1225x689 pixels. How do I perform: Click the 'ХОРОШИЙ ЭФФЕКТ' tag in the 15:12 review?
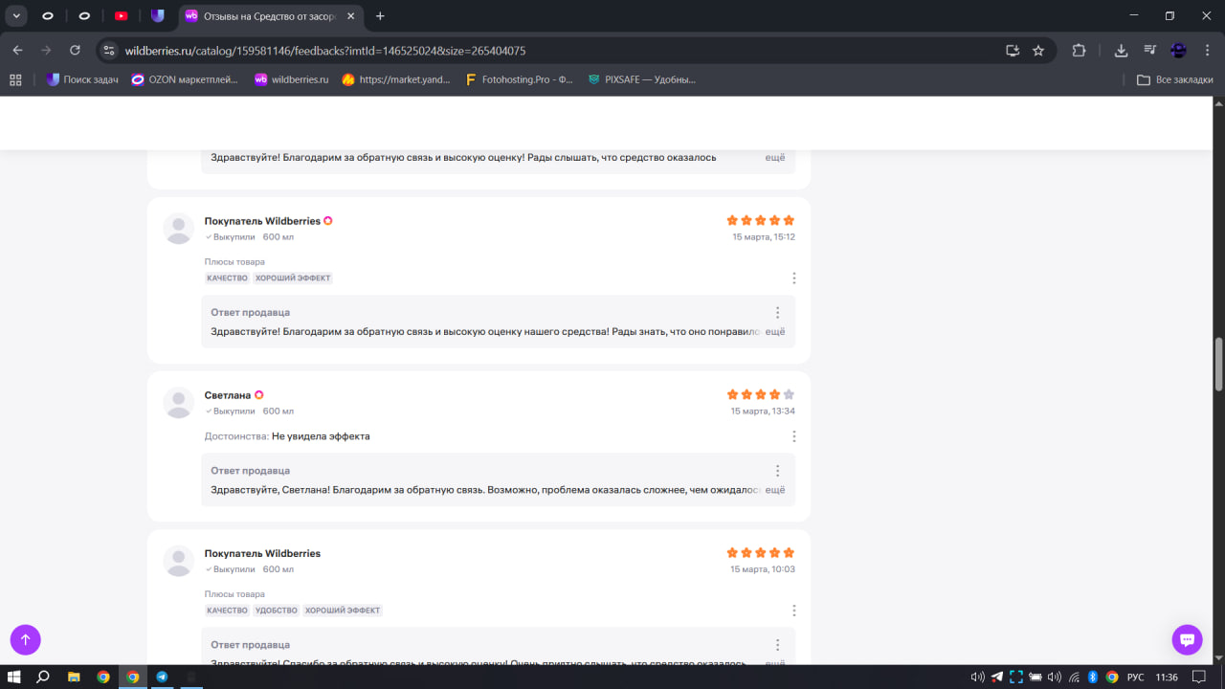[294, 278]
